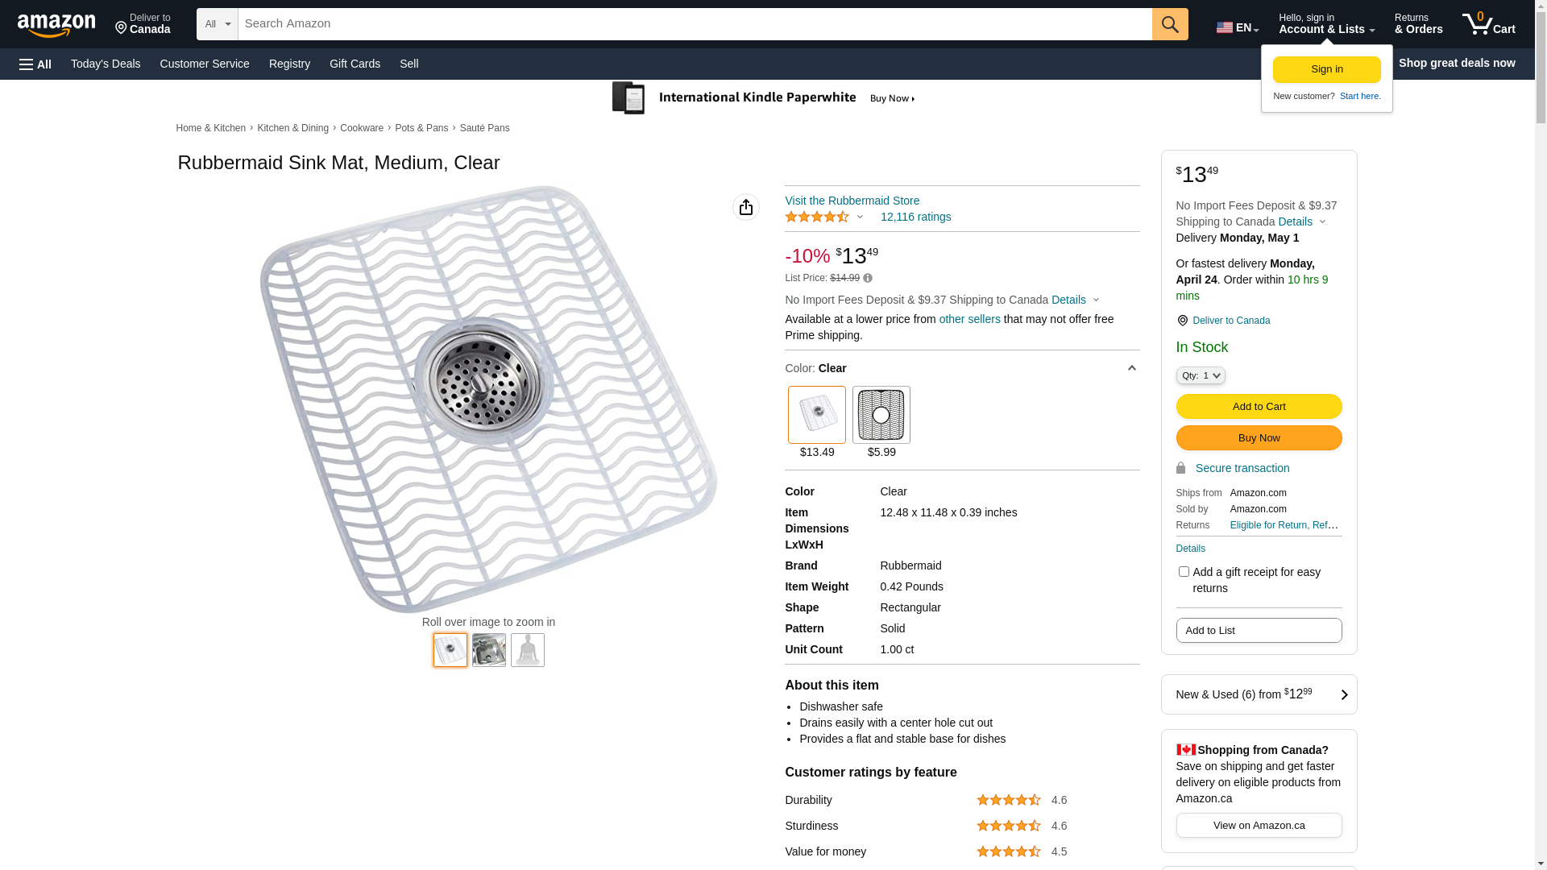Click the magnifying glass search button
Image resolution: width=1547 pixels, height=870 pixels.
coord(1169,24)
